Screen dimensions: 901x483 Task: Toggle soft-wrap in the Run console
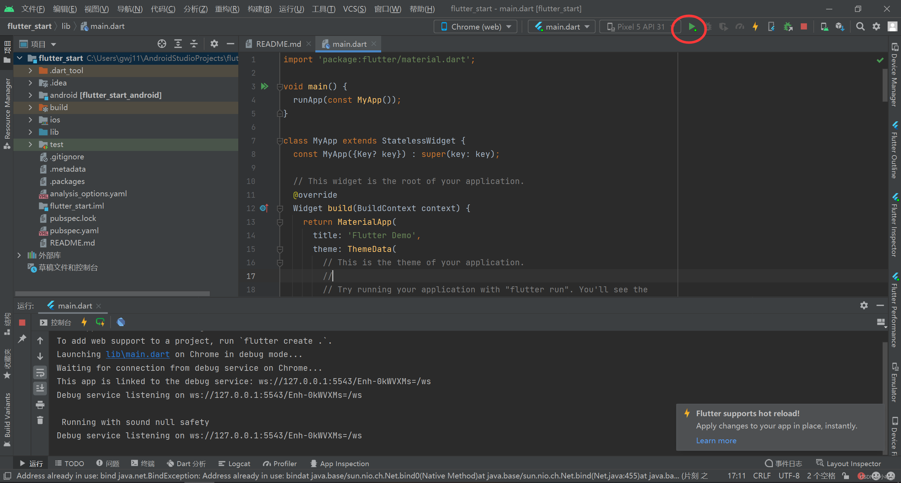tap(40, 373)
